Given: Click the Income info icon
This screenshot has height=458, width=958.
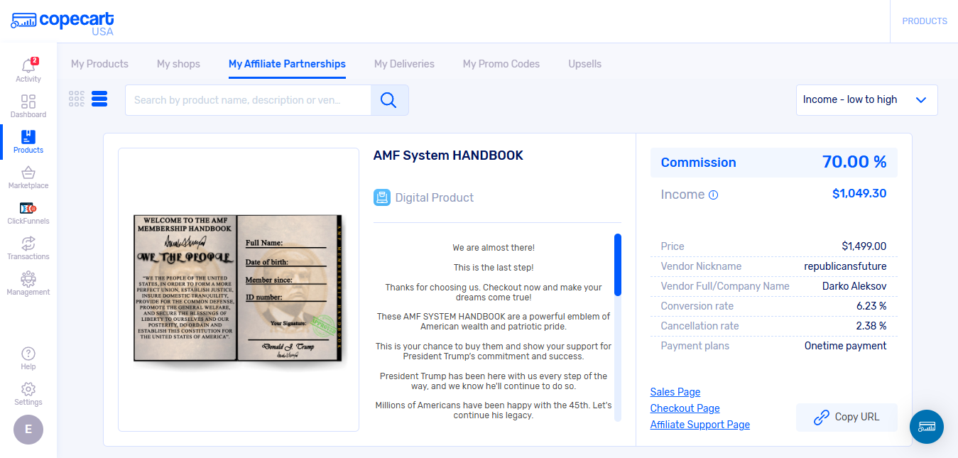Looking at the screenshot, I should [714, 195].
